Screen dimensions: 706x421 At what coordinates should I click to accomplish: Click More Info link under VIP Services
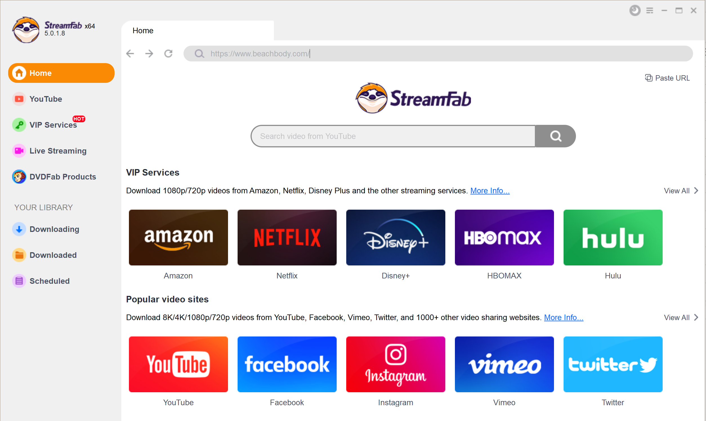tap(489, 190)
